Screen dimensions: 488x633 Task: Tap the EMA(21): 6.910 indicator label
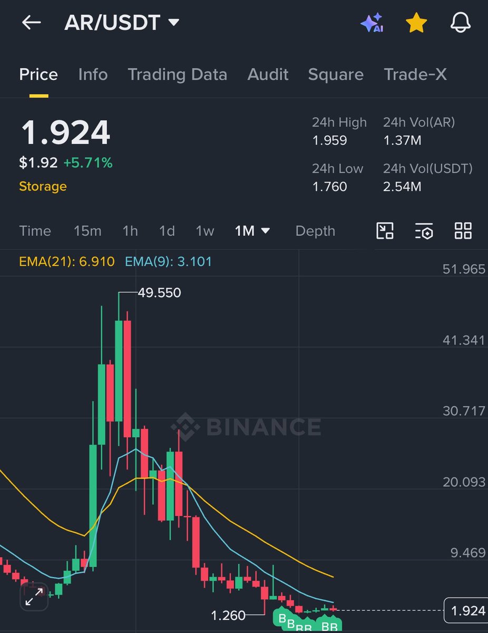point(67,261)
